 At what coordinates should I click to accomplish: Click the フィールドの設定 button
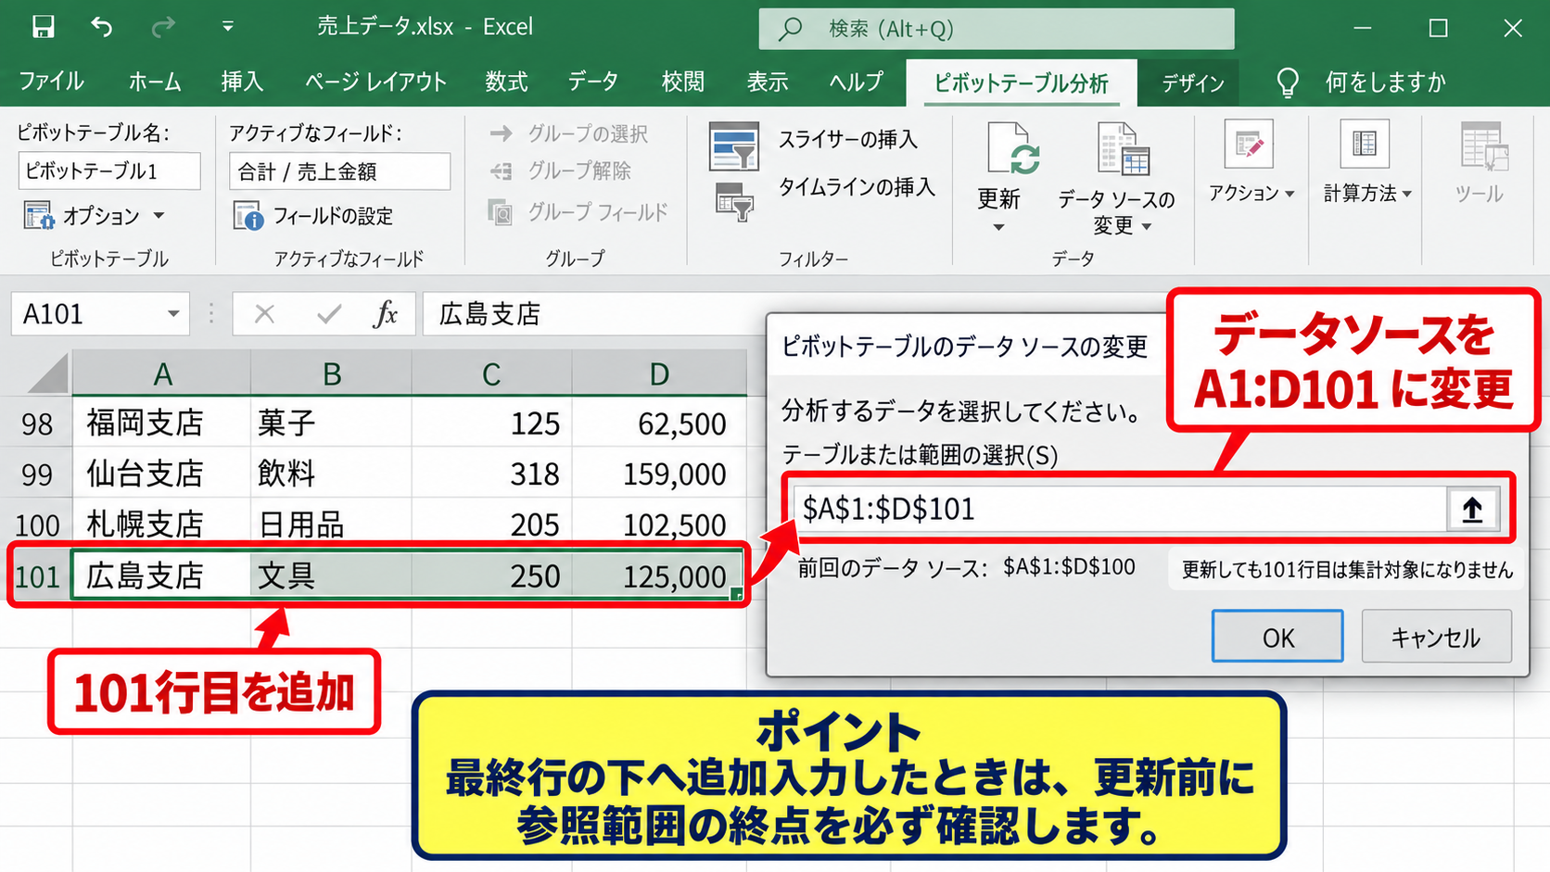coord(314,216)
